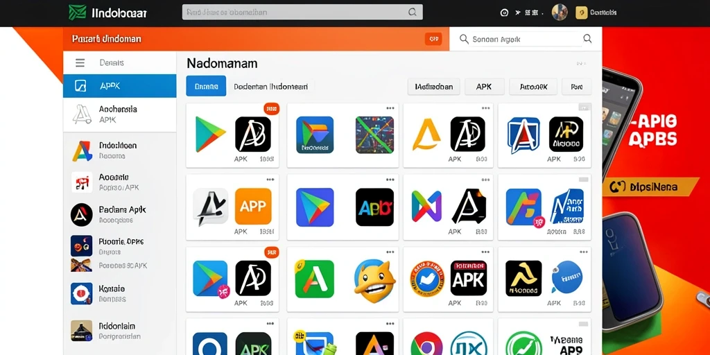Open three-dot menu on the ribbon N card
This screenshot has width=710, height=355.
coord(485,180)
